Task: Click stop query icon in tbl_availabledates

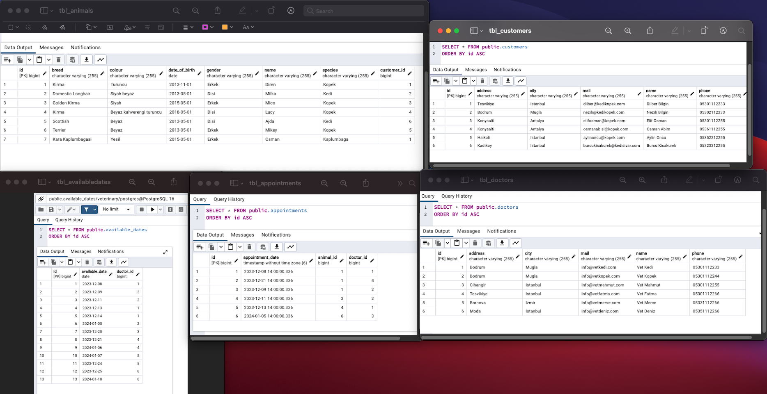Action: [141, 210]
